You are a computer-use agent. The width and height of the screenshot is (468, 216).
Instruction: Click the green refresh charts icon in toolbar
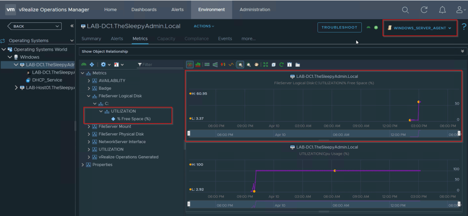(x=281, y=65)
